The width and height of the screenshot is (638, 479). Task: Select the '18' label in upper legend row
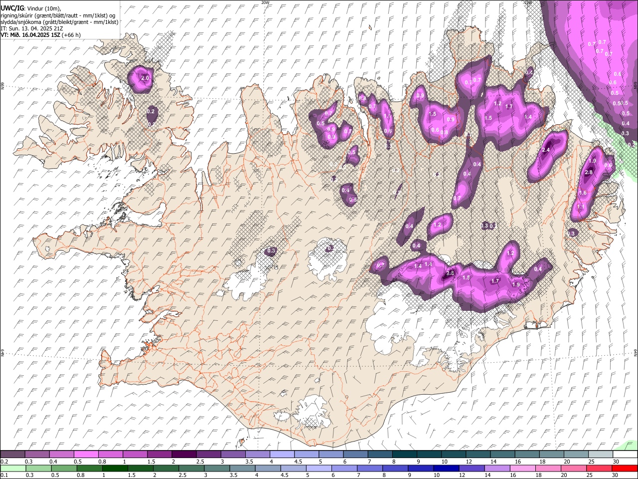coord(543,462)
